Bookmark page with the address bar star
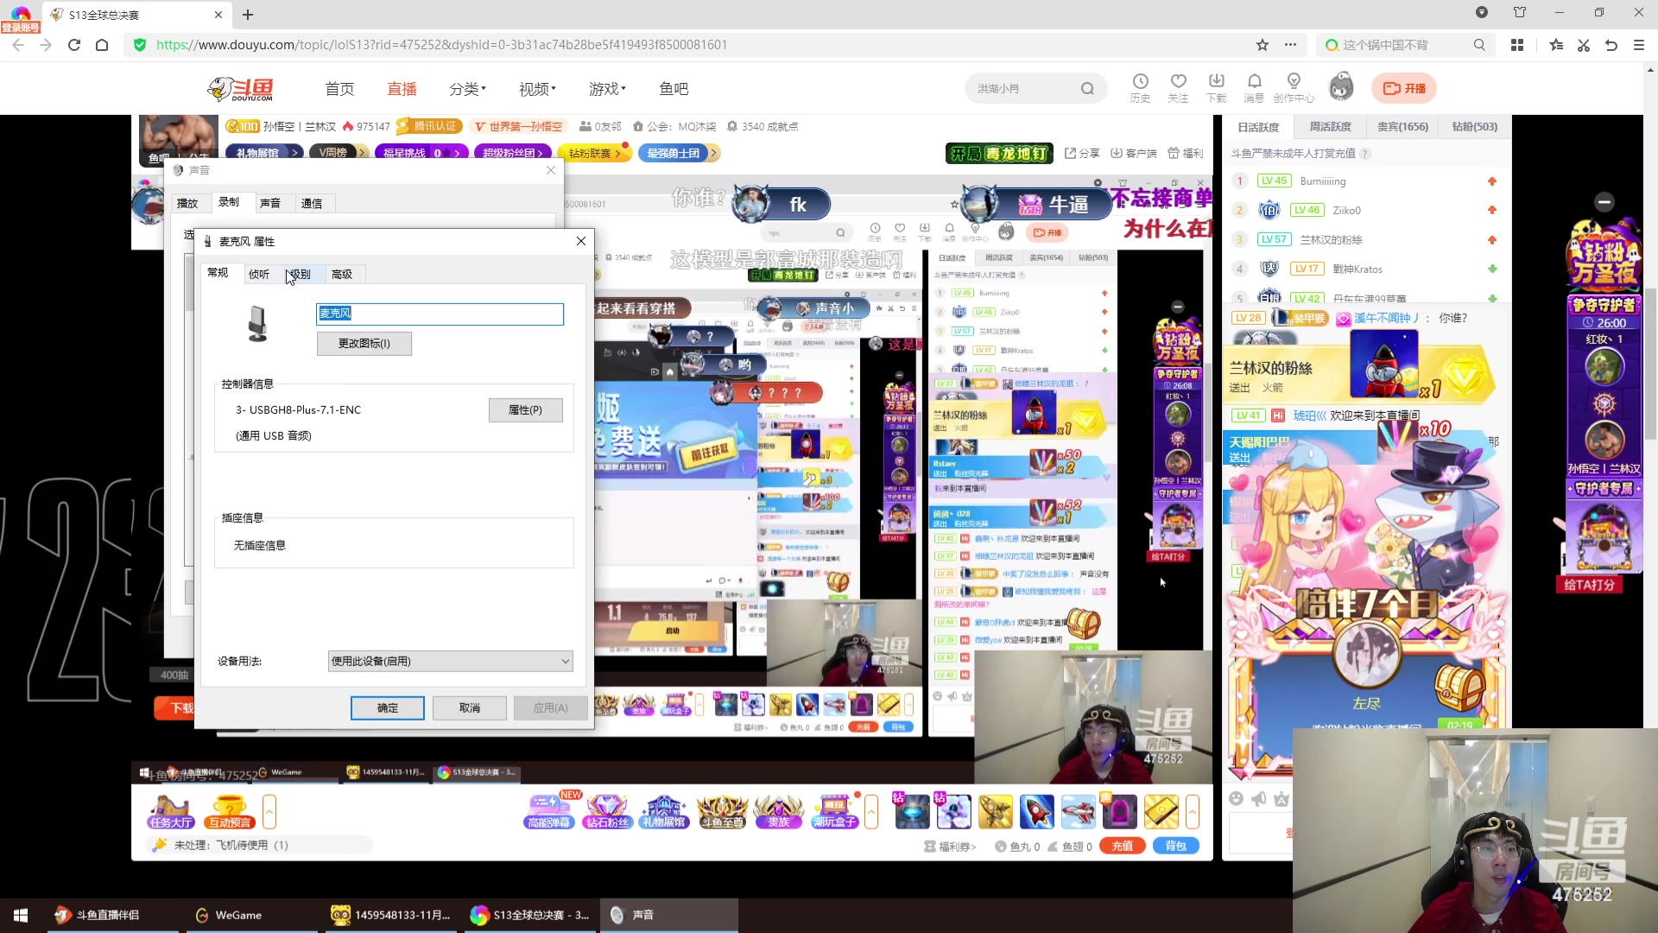This screenshot has height=933, width=1658. (1262, 45)
